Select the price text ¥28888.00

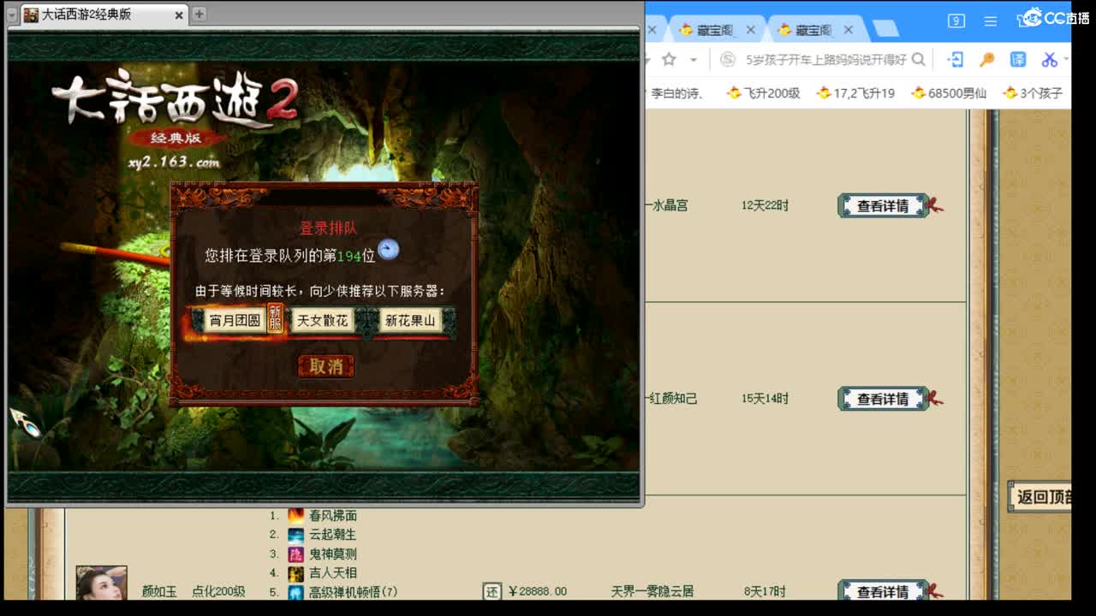tap(537, 591)
